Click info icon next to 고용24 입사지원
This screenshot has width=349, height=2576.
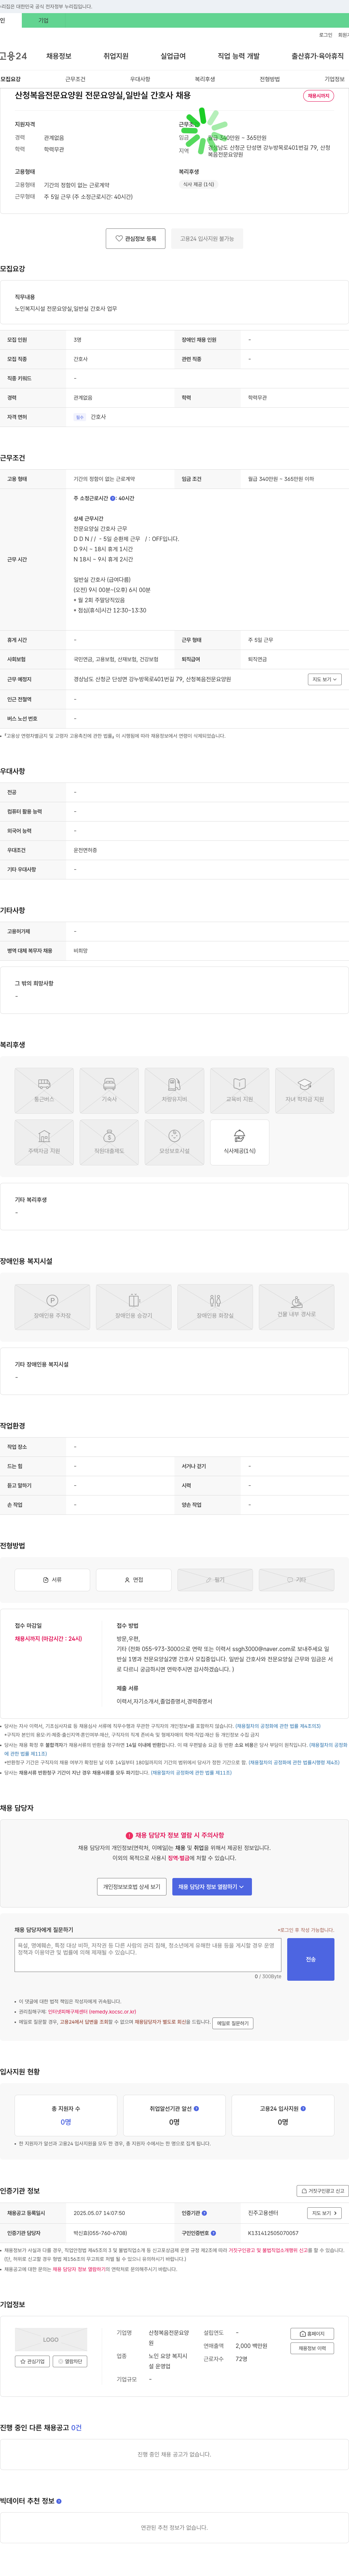coord(303,2109)
